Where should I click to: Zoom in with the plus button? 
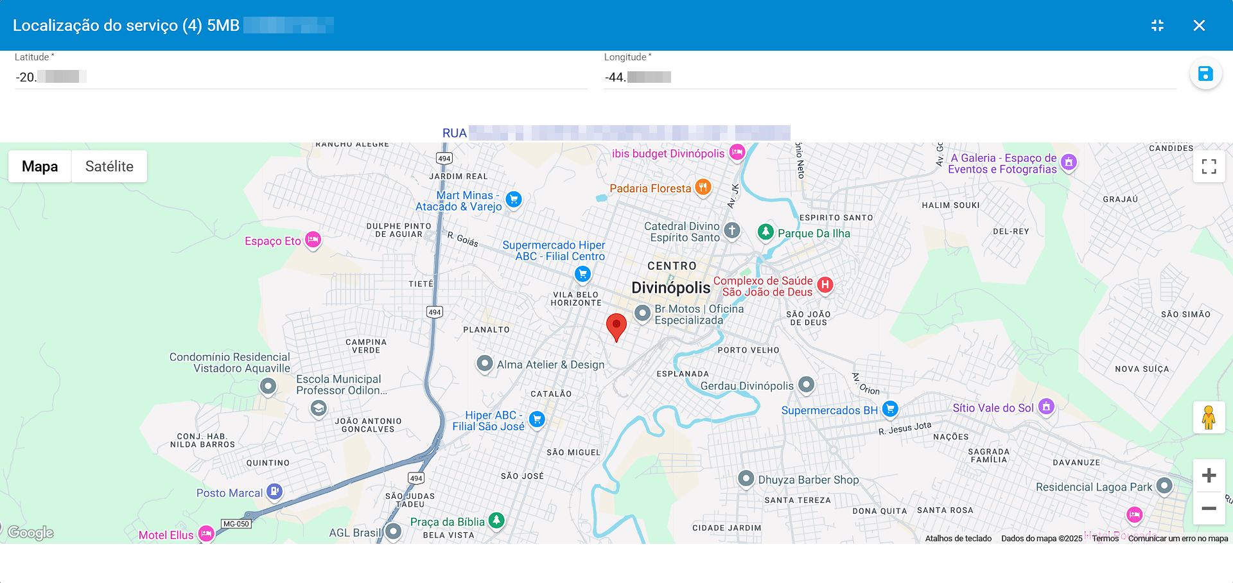point(1209,476)
